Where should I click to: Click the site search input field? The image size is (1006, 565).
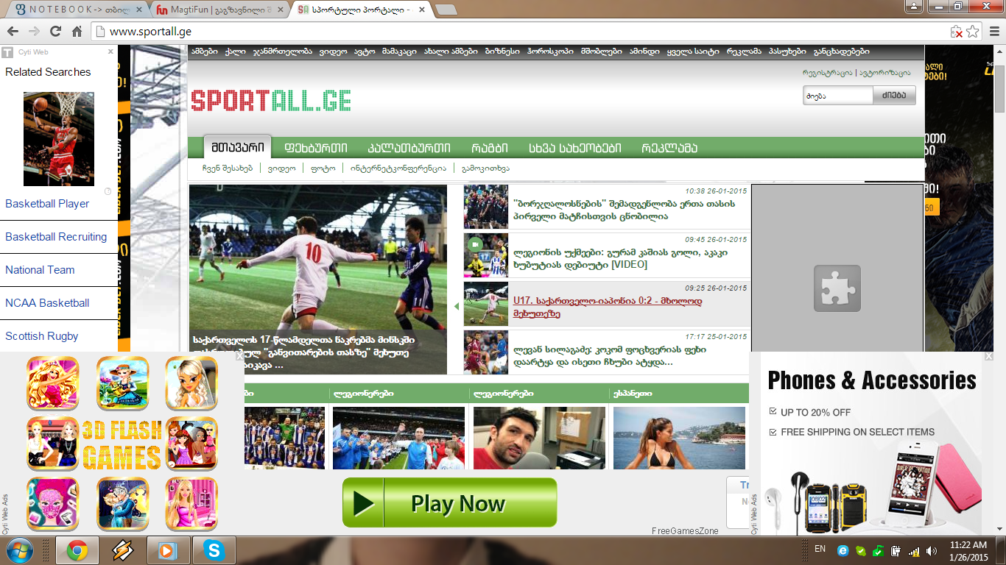coord(838,95)
